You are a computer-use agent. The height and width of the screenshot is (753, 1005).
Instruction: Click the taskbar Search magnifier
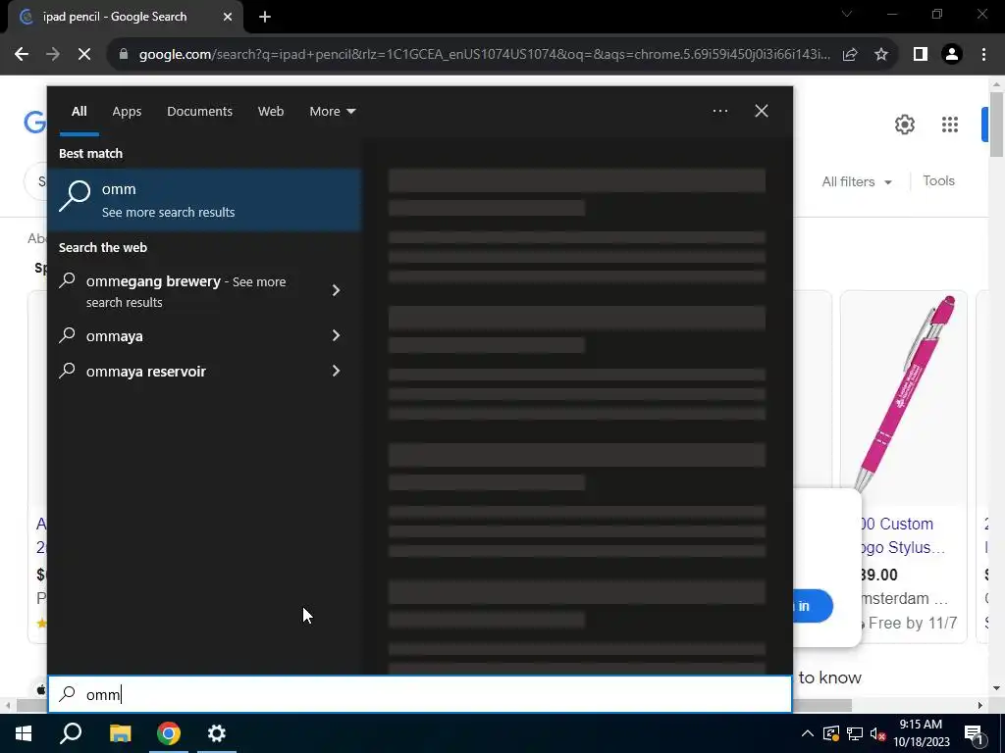coord(71,733)
